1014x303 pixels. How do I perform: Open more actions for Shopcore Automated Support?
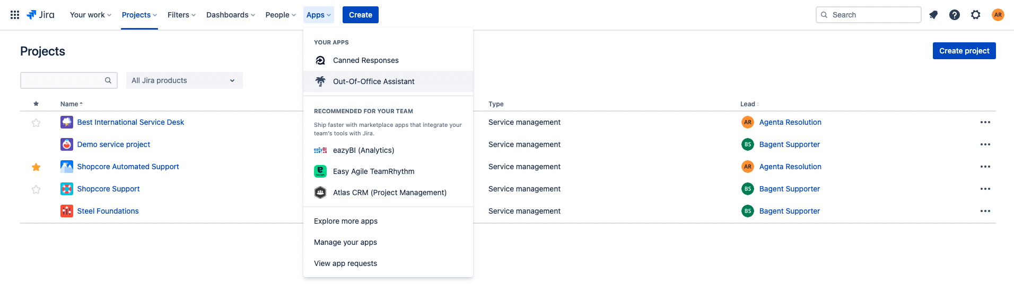click(x=985, y=167)
